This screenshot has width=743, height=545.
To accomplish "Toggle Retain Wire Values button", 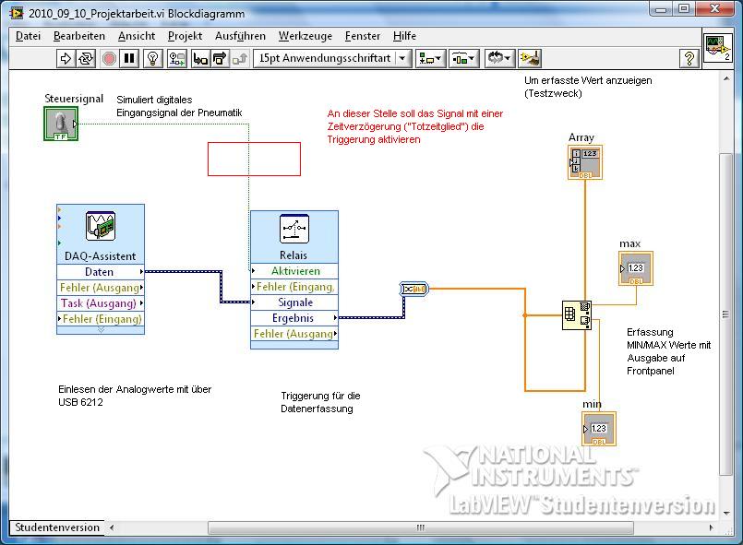I will pos(177,59).
